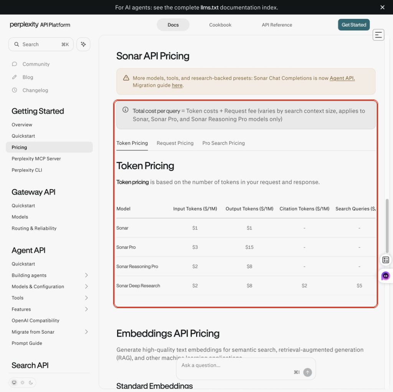Image resolution: width=393 pixels, height=392 pixels.
Task: Click the Get Started button
Action: pyautogui.click(x=353, y=25)
